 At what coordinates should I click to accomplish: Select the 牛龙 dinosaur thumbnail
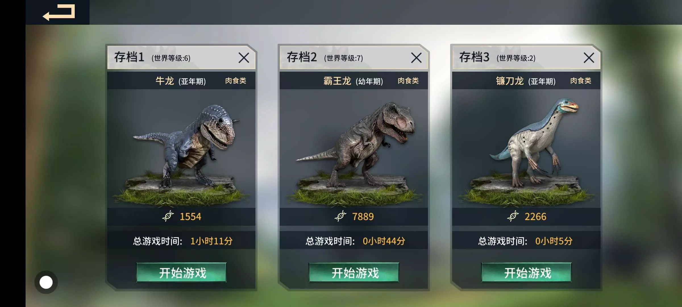click(181, 148)
